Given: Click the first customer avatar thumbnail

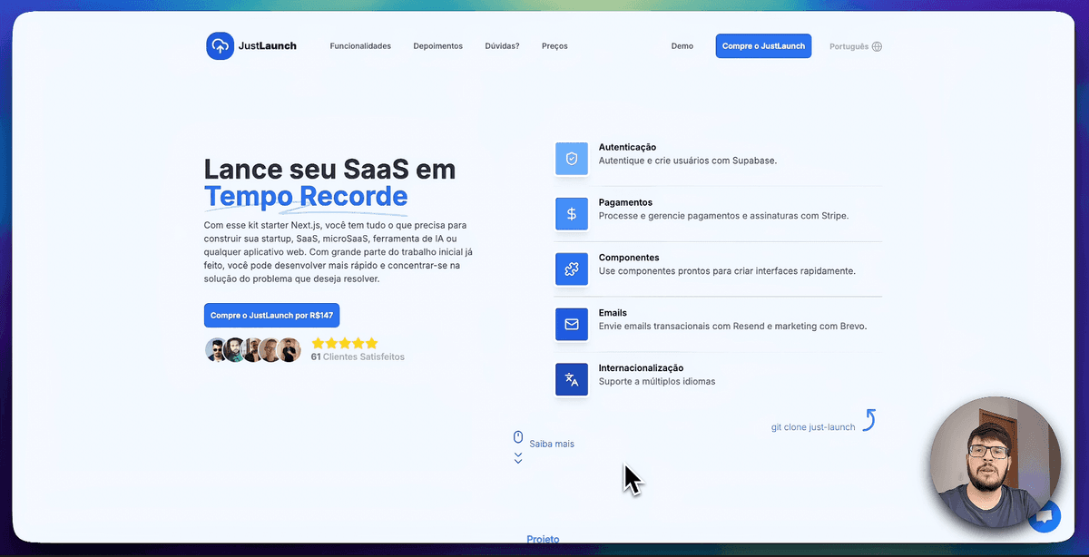Looking at the screenshot, I should [217, 350].
